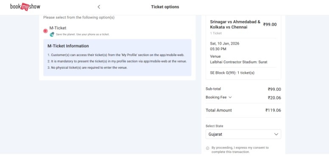Go back using the left chevron arrow

click(x=99, y=7)
